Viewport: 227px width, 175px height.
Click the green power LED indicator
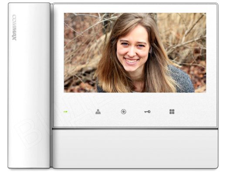[x=65, y=112]
